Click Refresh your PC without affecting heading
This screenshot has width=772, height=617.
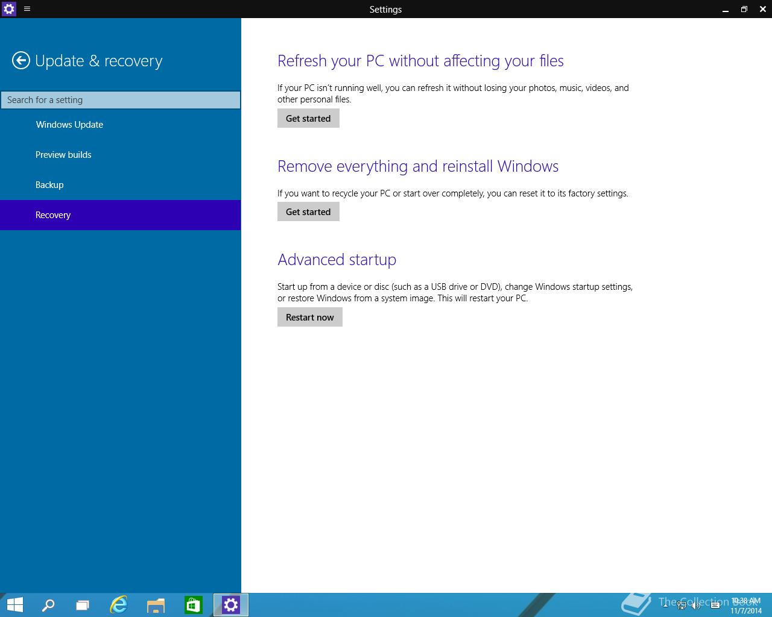[x=420, y=61]
